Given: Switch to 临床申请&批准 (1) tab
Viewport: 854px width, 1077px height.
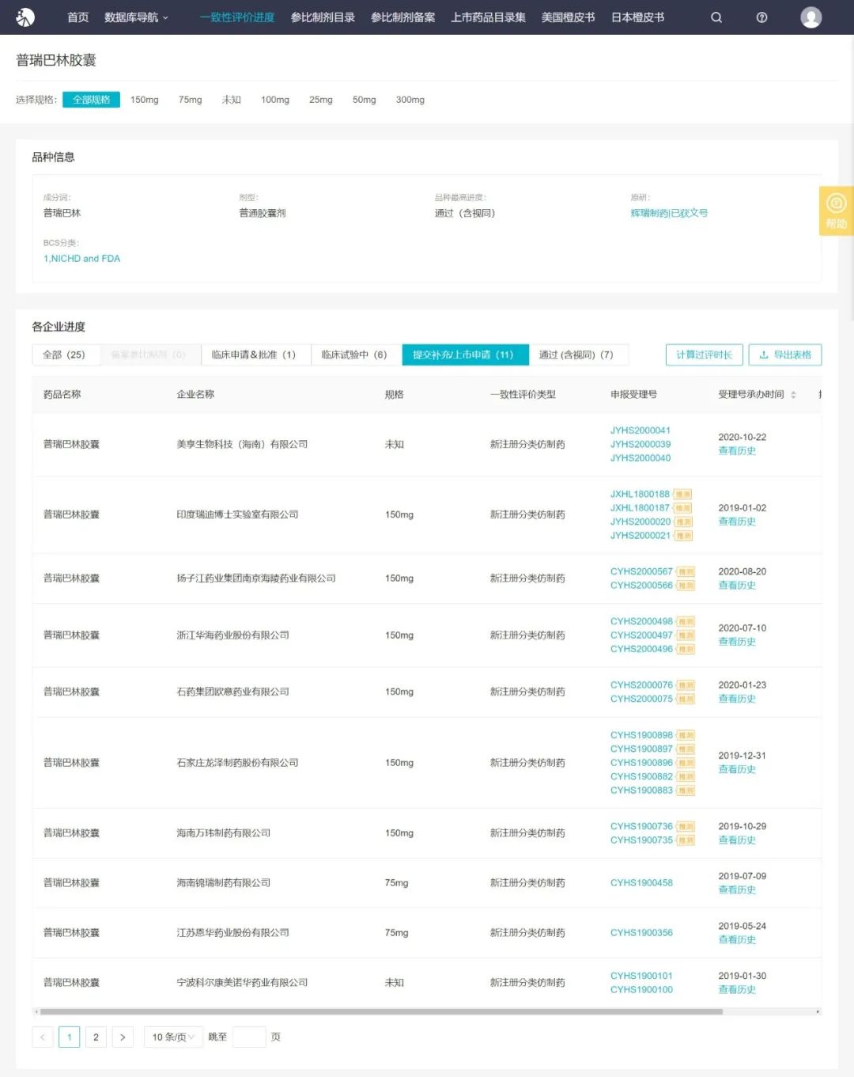Looking at the screenshot, I should (x=254, y=355).
